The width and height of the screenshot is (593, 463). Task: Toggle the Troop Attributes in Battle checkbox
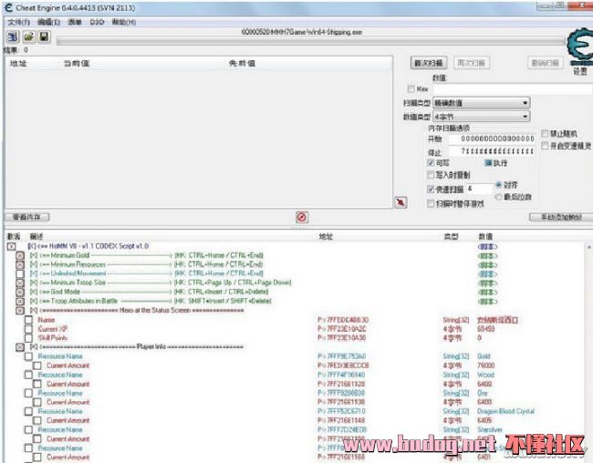click(x=20, y=302)
